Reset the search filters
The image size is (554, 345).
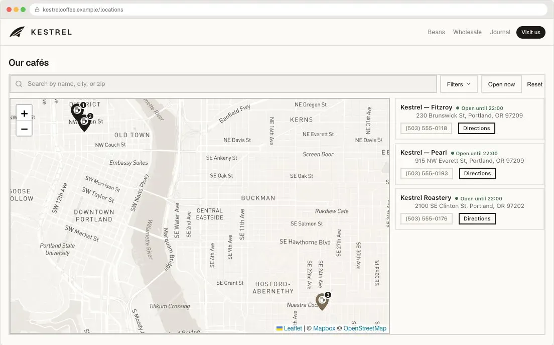point(534,84)
